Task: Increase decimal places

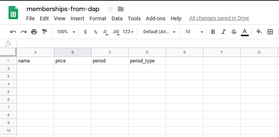Action: (x=116, y=32)
